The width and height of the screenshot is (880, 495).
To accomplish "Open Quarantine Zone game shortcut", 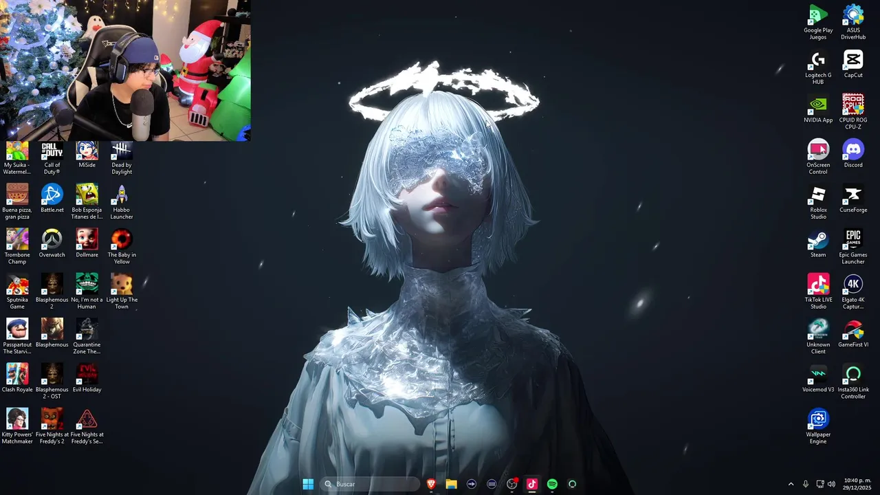I will click(87, 337).
